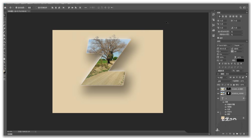Select the Horizontal Type tool

click(x=5, y=45)
